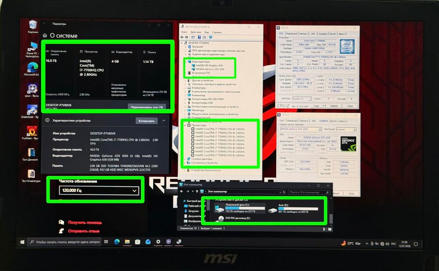This screenshot has height=271, width=439.
Task: Open the Recycle Bin desktop icon
Action: pyautogui.click(x=33, y=26)
